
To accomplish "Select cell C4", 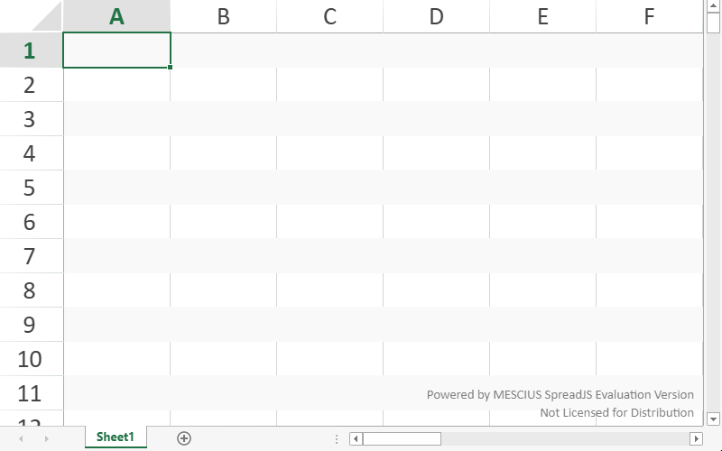I will pyautogui.click(x=329, y=153).
